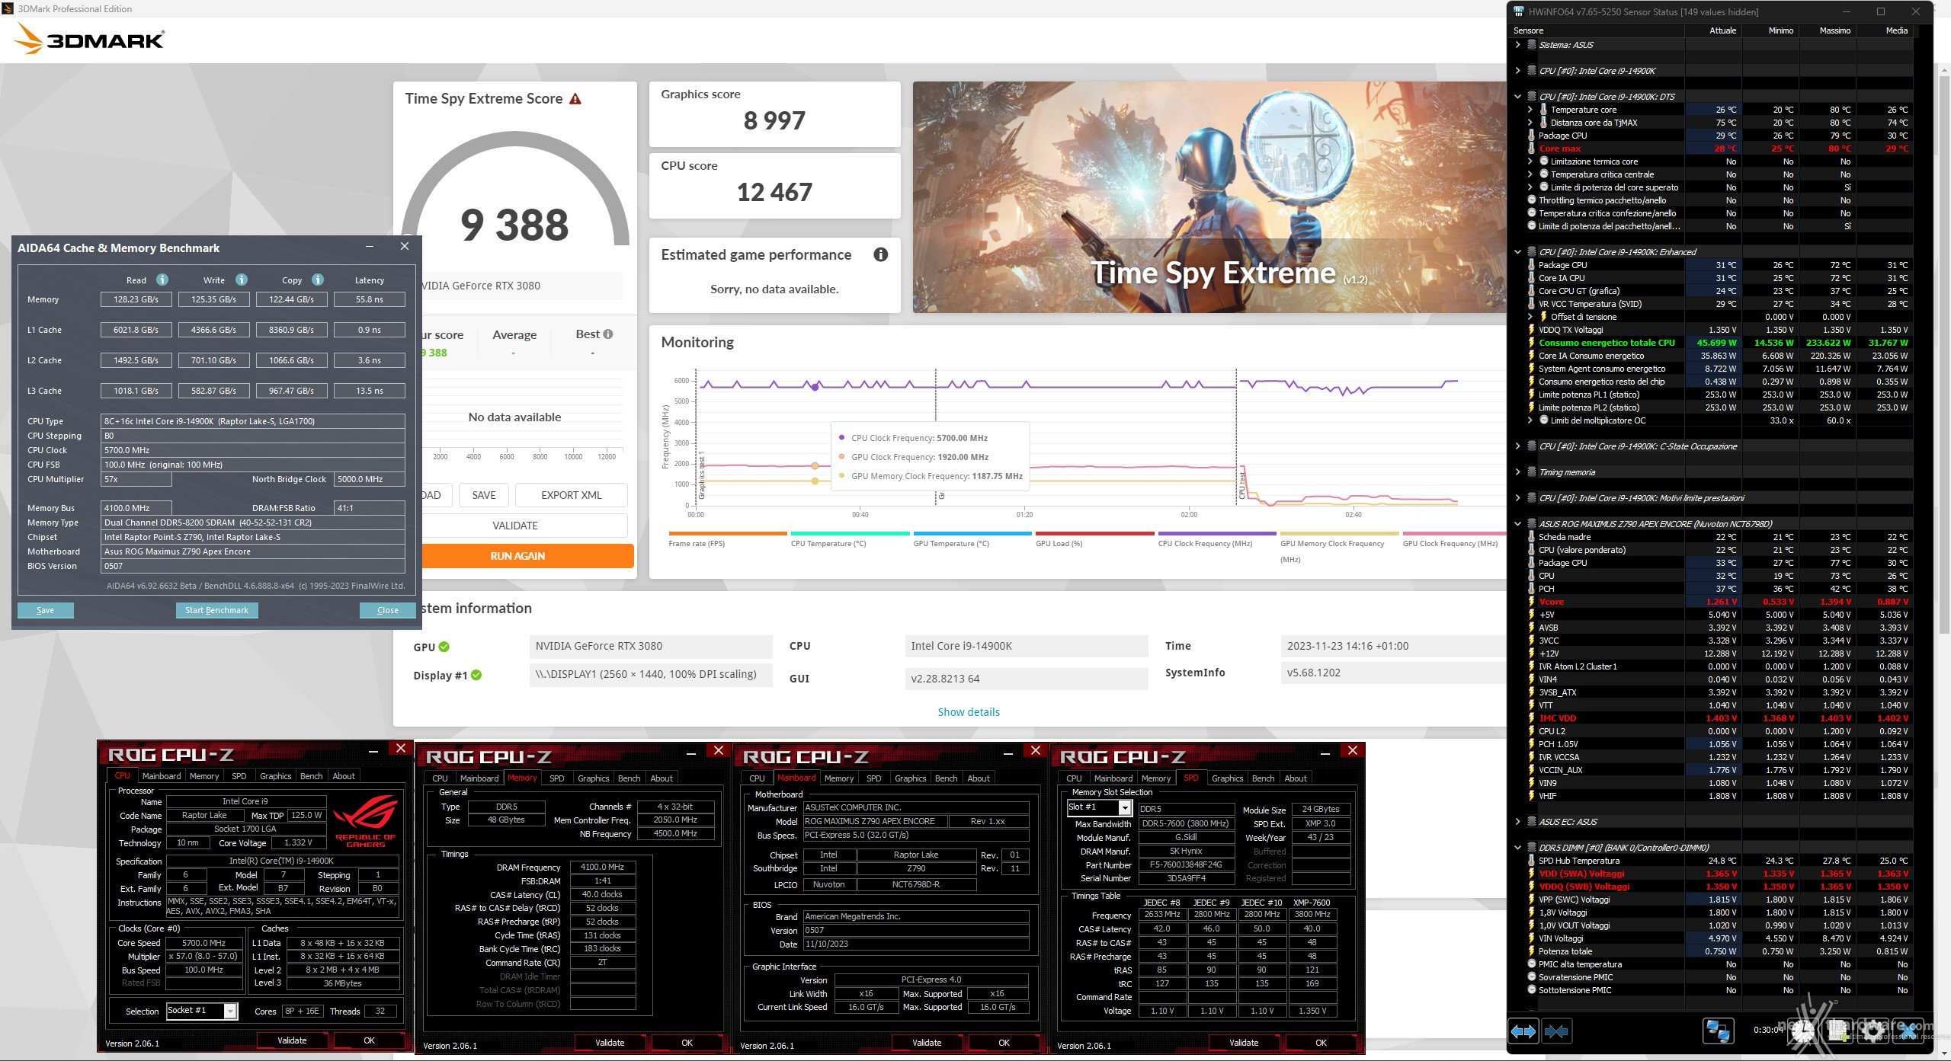The image size is (1951, 1061).
Task: Open SPD tab in CPU-Z Memory window
Action: pos(557,778)
